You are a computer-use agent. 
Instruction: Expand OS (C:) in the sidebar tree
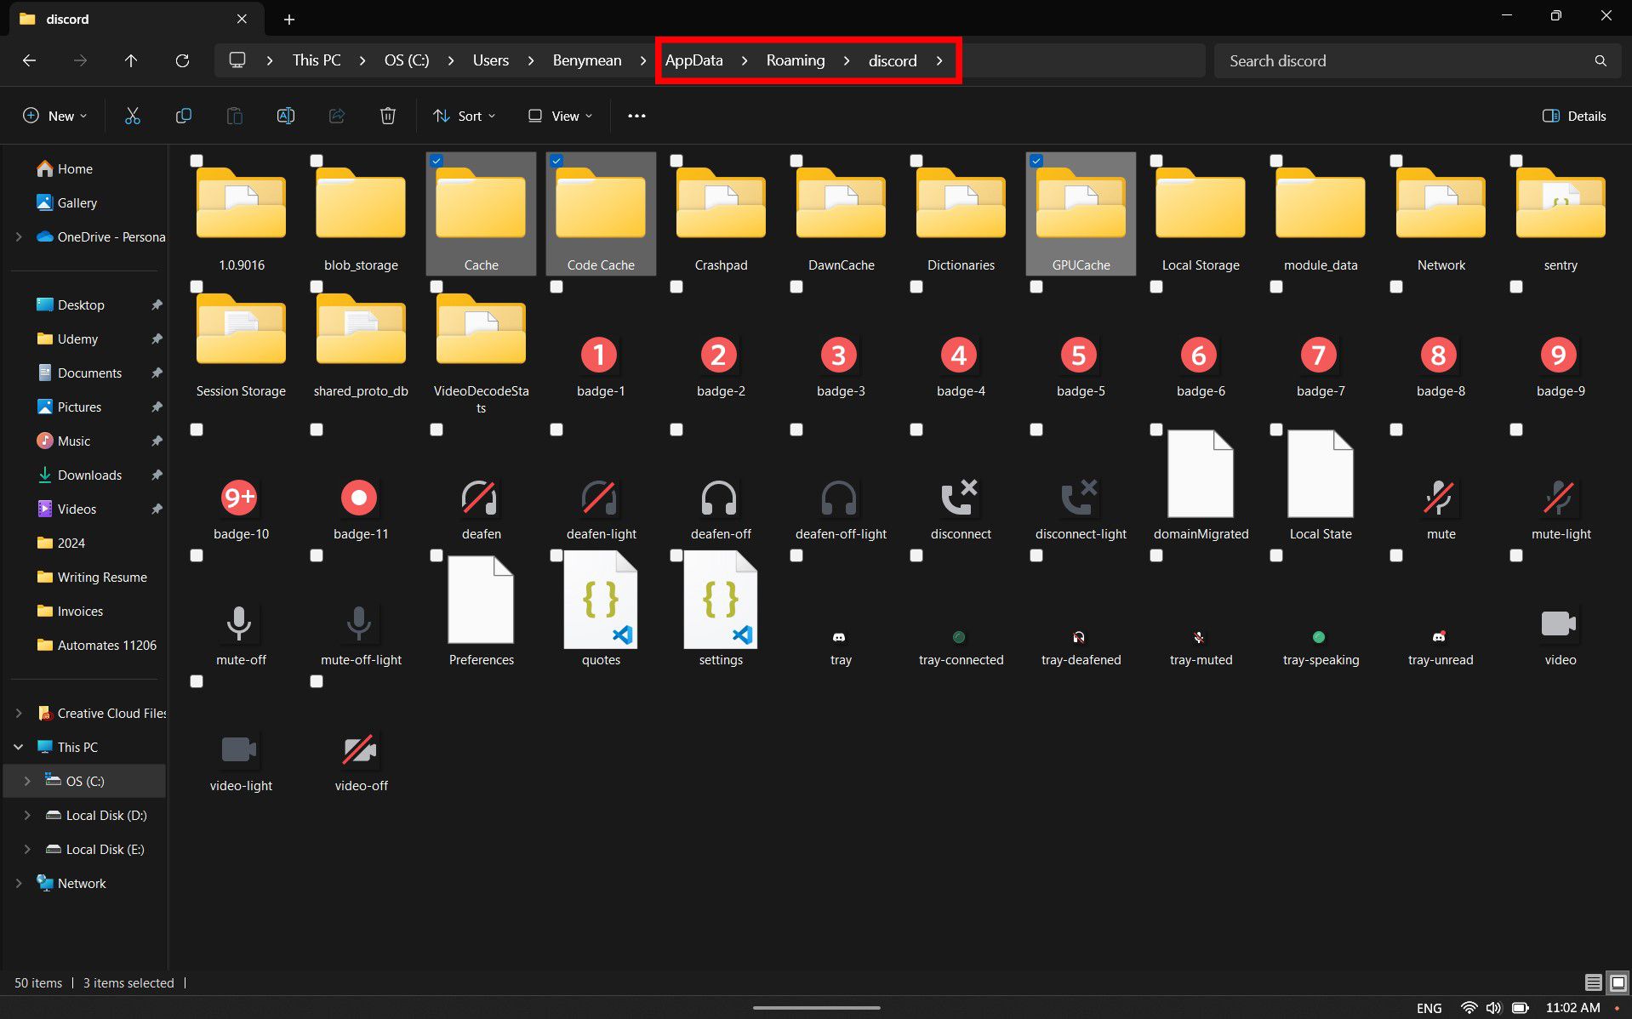28,781
